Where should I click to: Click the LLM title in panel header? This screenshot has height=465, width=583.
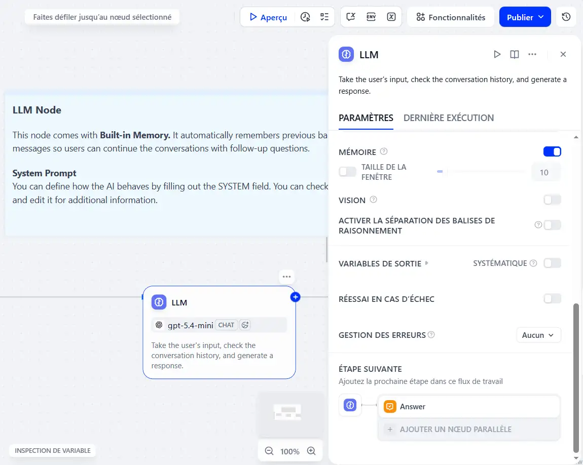pos(369,55)
